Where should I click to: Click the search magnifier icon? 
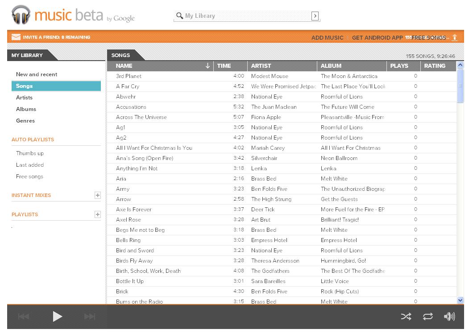pyautogui.click(x=179, y=16)
